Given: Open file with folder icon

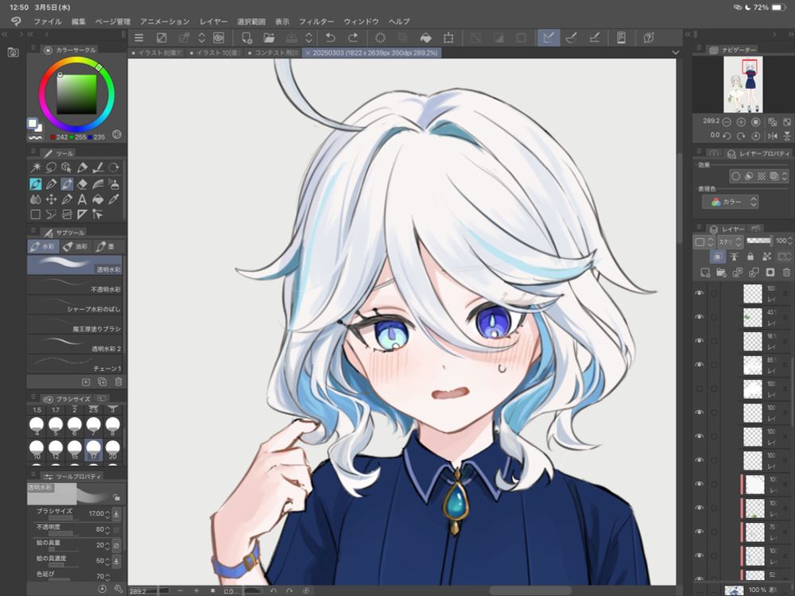Looking at the screenshot, I should 269,38.
